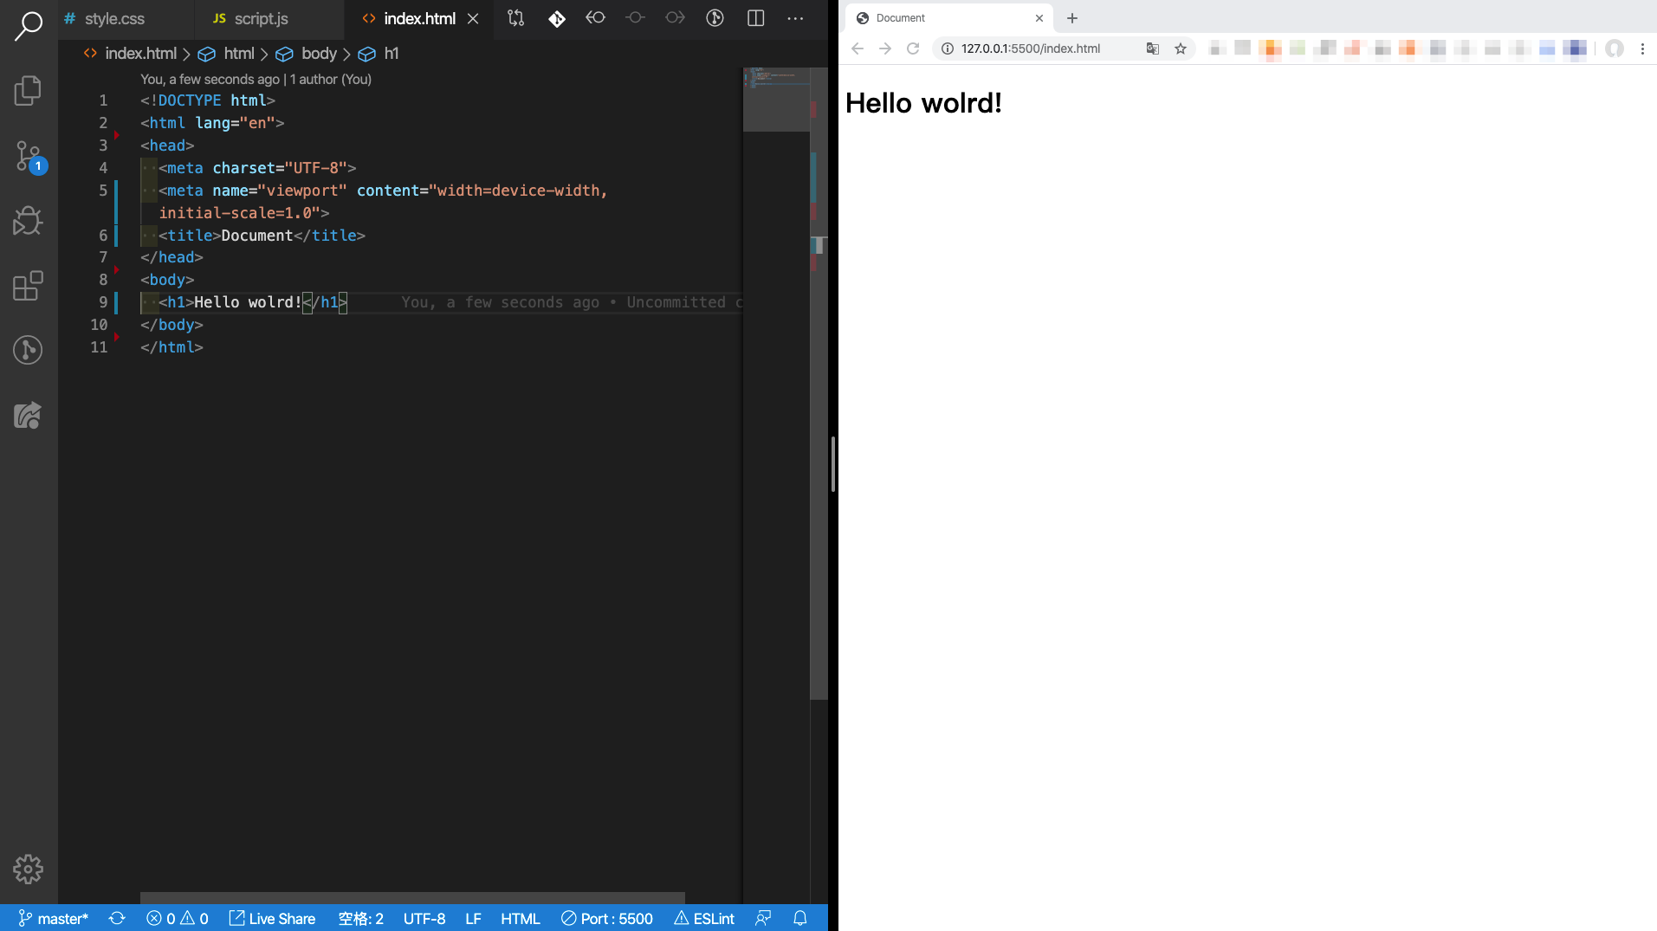
Task: Click the Git diamond icon in editor toolbar
Action: point(557,18)
